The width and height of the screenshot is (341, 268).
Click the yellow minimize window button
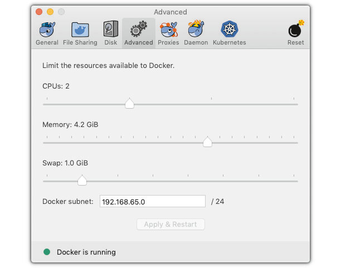(50, 12)
